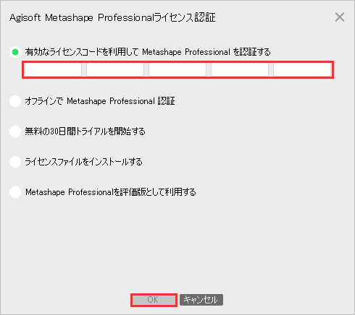Click the first license code field
355x315 pixels.
(x=53, y=70)
